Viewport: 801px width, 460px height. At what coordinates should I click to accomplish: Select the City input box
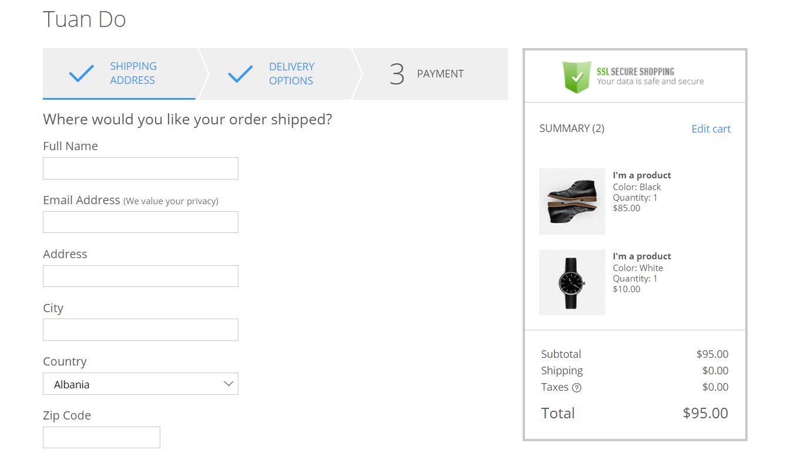(x=140, y=330)
